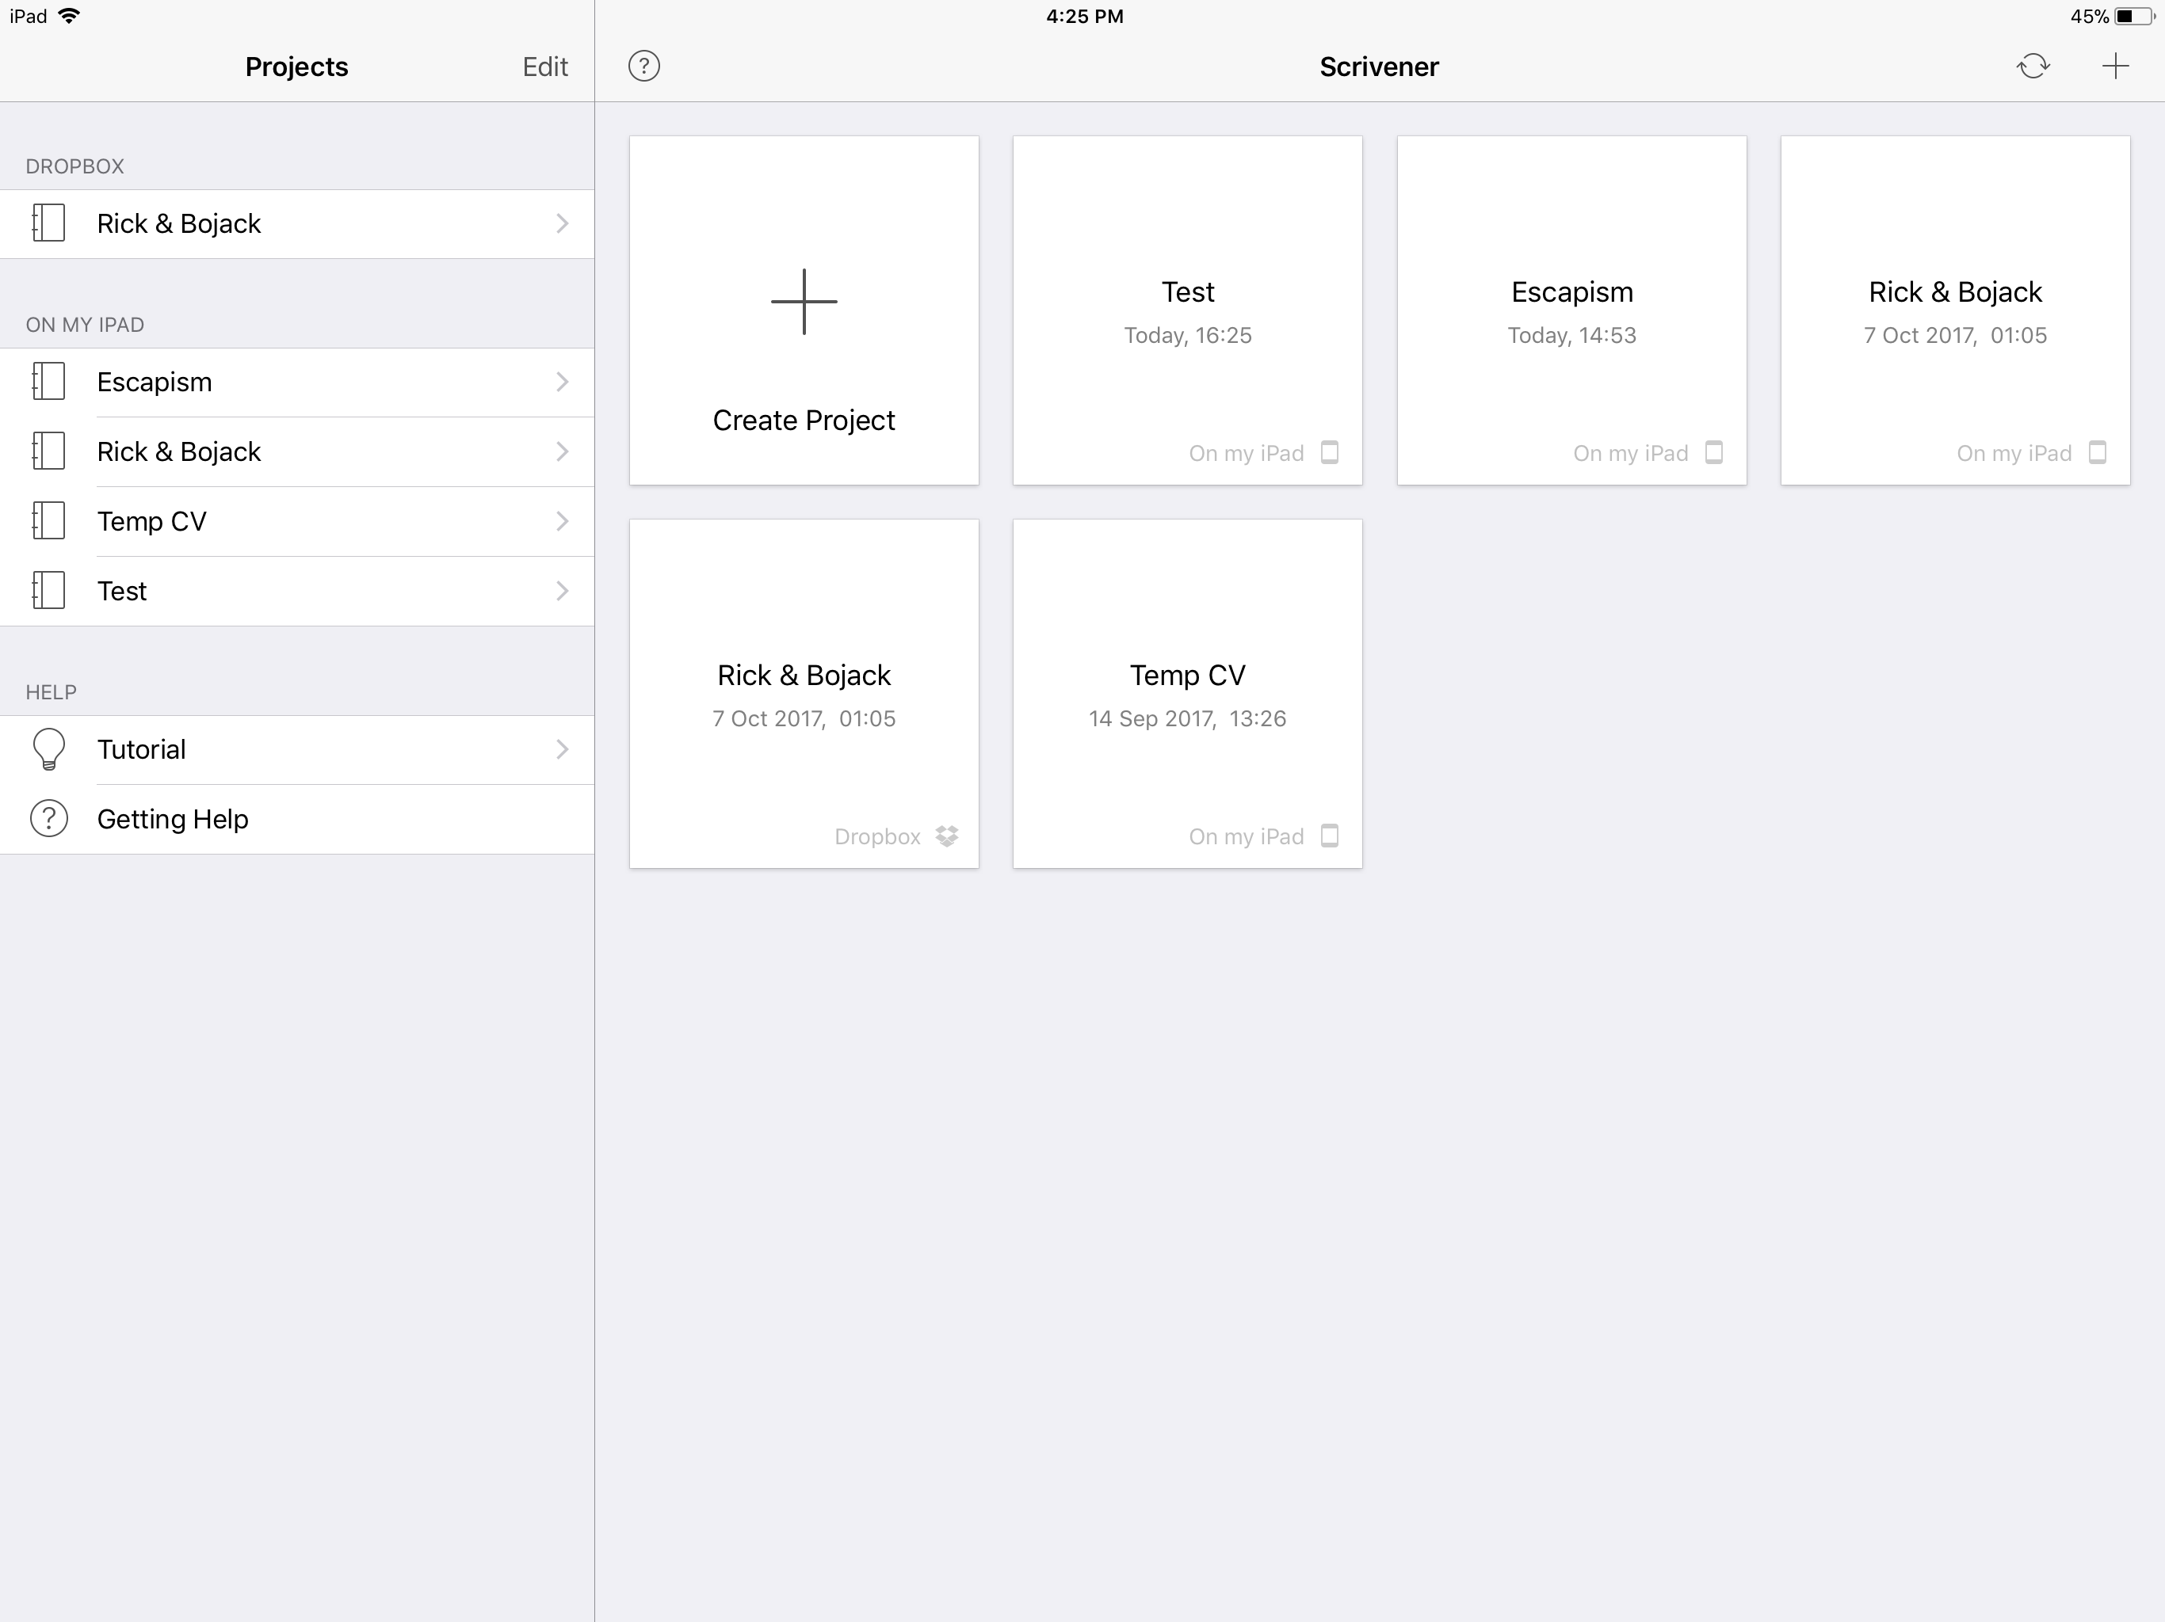Open the Tutorial row chevron
The image size is (2165, 1622).
pyautogui.click(x=562, y=749)
